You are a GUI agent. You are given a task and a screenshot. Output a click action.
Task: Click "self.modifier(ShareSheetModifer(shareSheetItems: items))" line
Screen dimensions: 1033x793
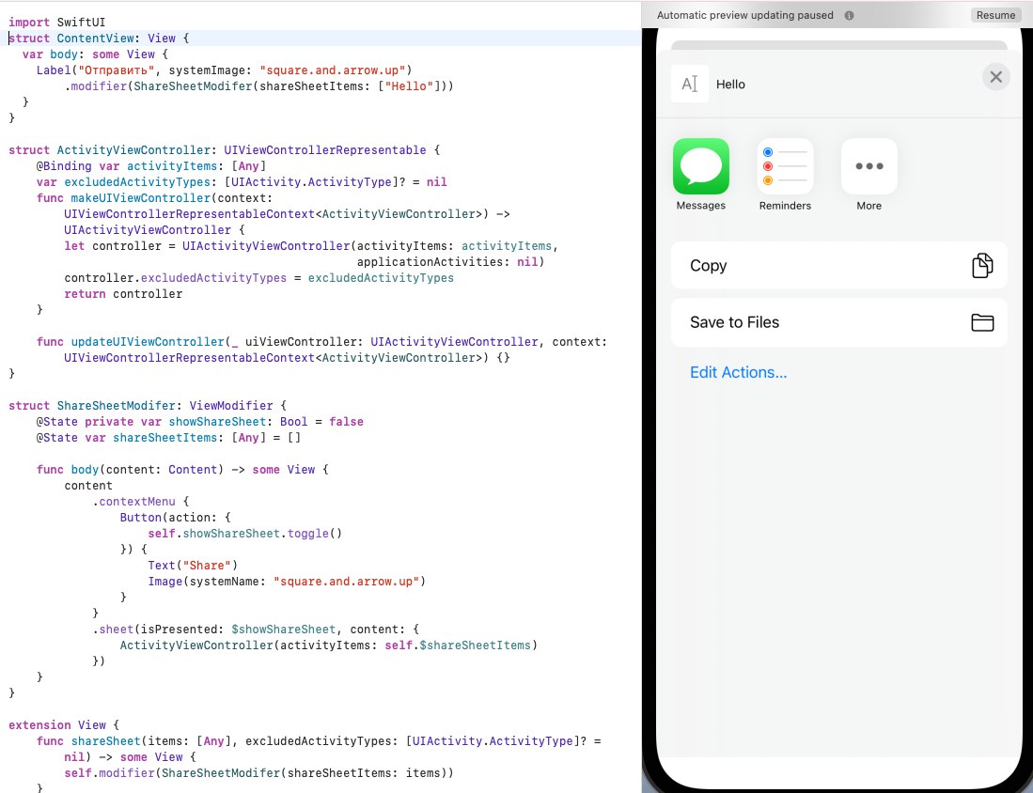point(258,773)
